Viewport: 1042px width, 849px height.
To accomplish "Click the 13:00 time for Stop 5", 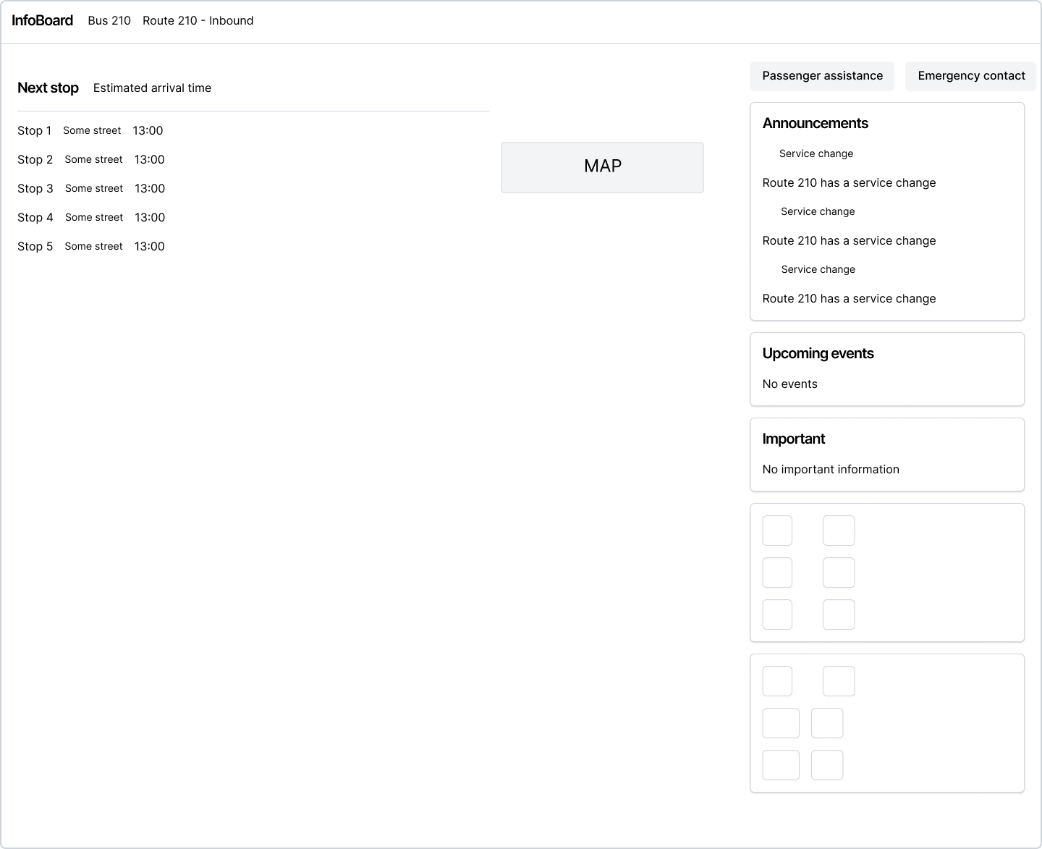I will click(150, 246).
